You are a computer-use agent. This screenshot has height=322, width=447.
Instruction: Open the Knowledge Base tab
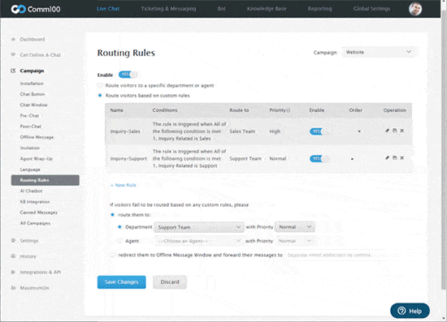267,9
